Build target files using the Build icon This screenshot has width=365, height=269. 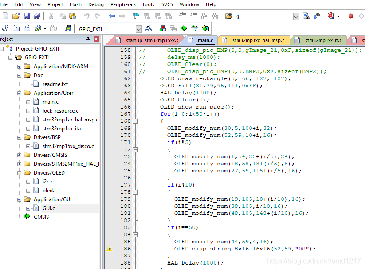point(16,28)
